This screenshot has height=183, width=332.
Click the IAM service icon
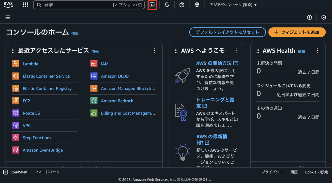tap(94, 64)
